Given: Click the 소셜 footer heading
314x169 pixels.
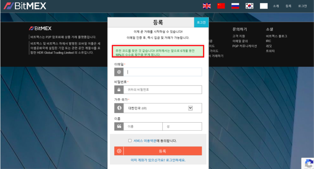Looking at the screenshot, I should pyautogui.click(x=269, y=29).
